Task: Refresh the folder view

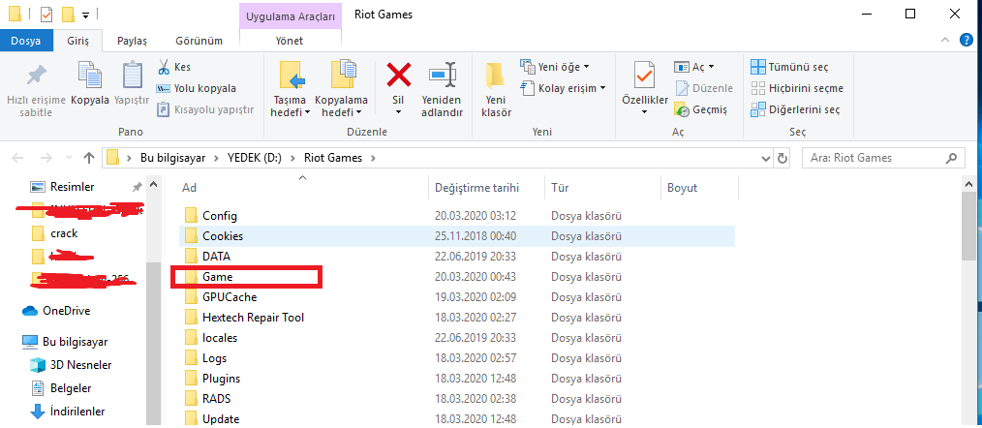Action: (782, 158)
